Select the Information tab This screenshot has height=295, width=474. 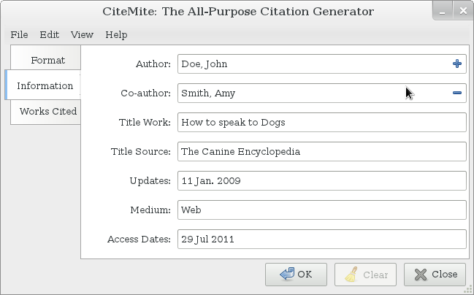[45, 85]
